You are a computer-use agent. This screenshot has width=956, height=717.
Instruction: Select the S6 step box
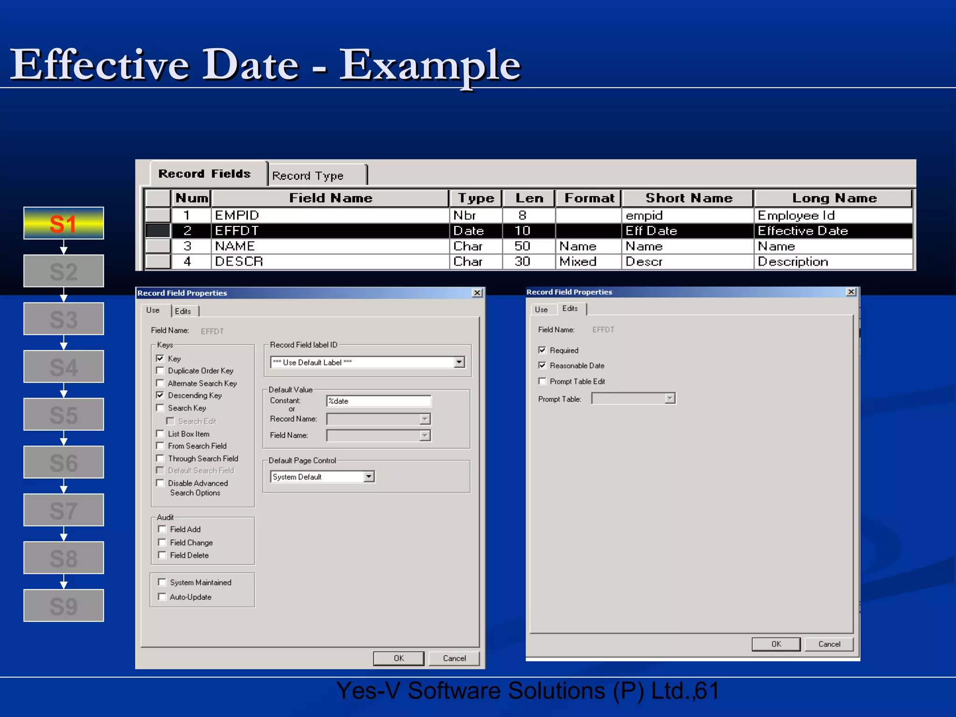63,462
